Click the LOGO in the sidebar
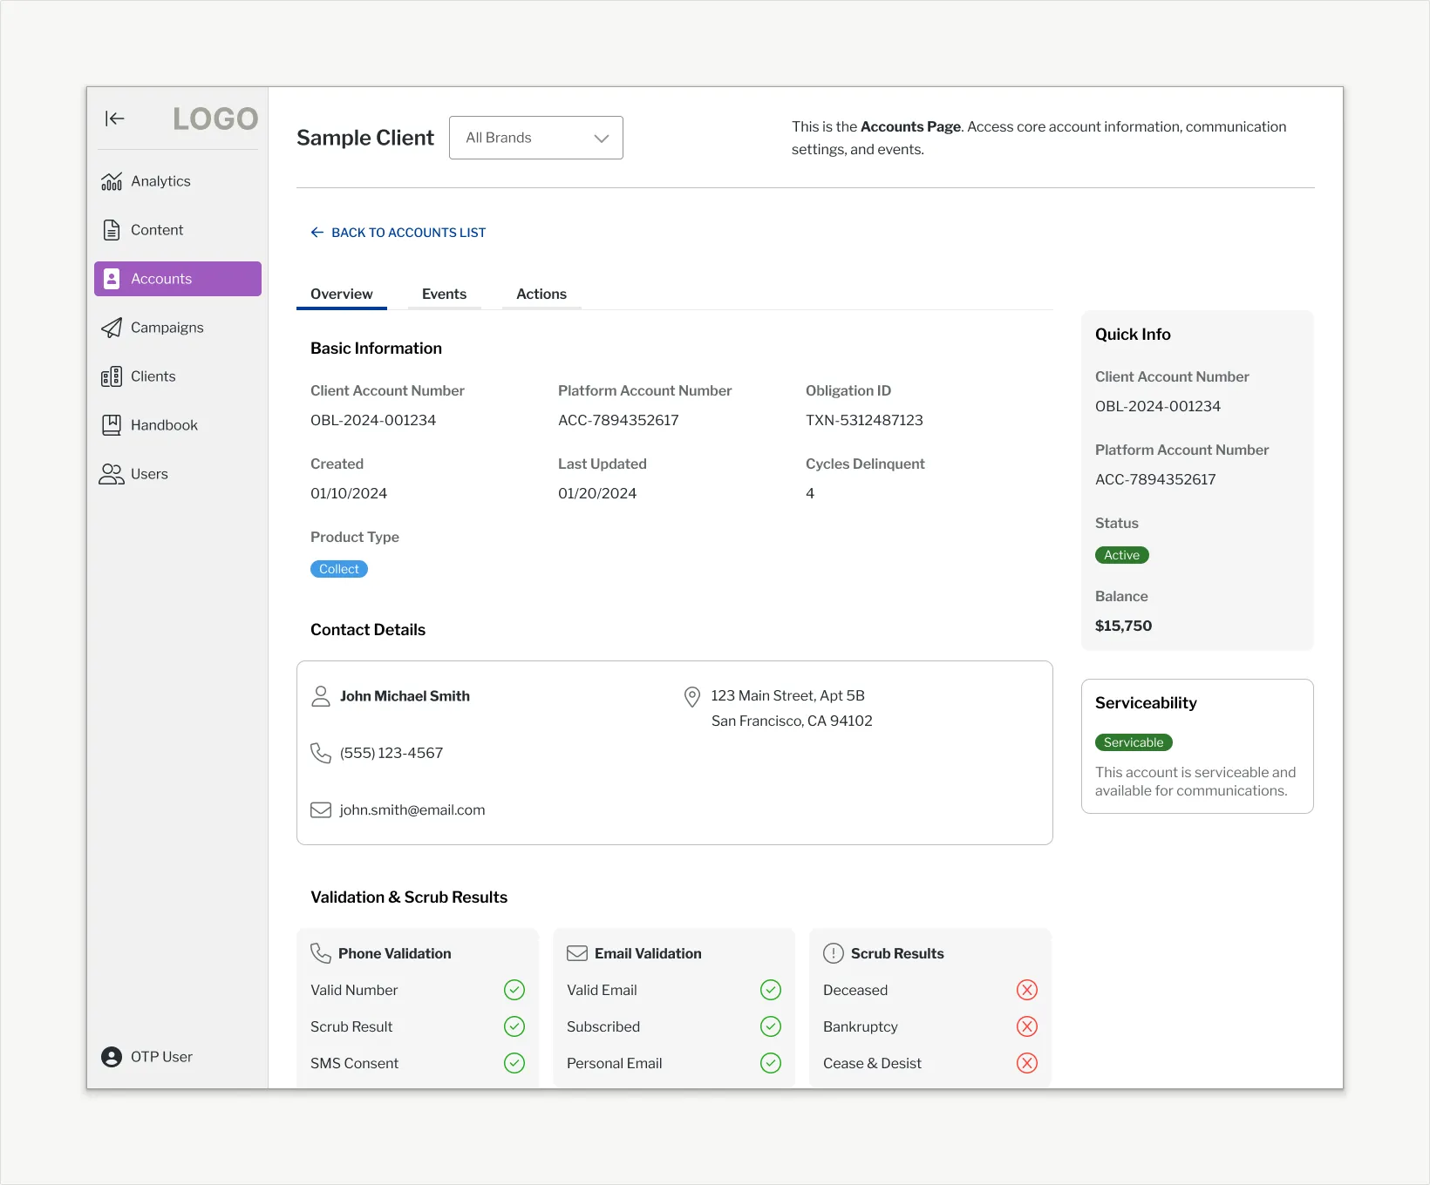The width and height of the screenshot is (1430, 1185). click(x=215, y=118)
